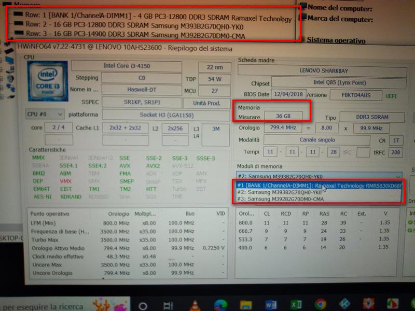Click the drives icon below the blue monitor icon
Image resolution: width=415 pixels, height=311 pixels.
(10, 69)
